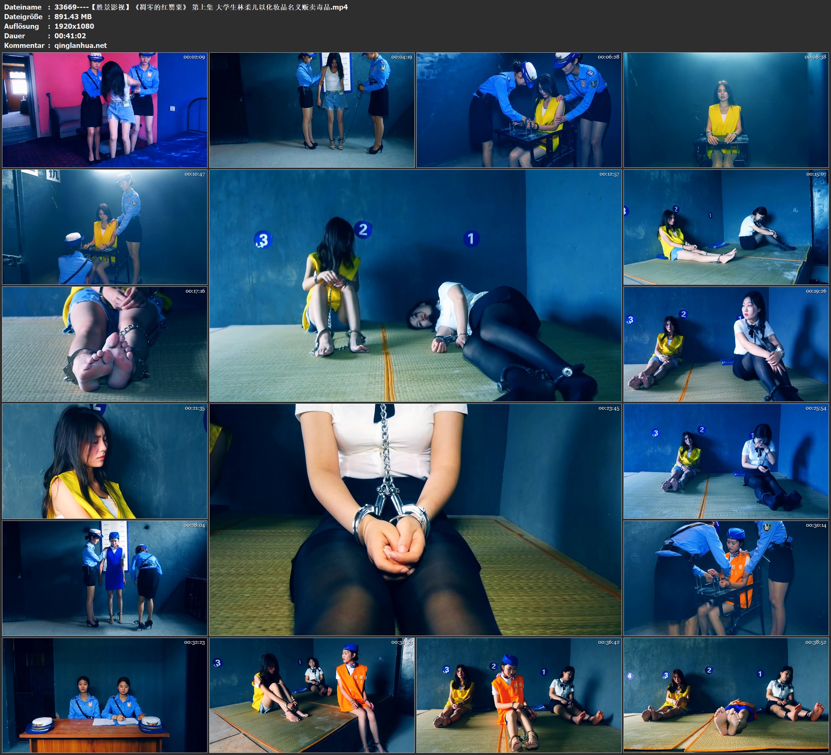Click the thumbnail timestamped 00:02:09
Screen dimensions: 831x755
tap(105, 110)
